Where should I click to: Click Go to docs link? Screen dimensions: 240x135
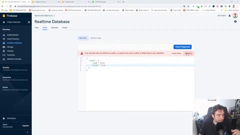click(222, 16)
